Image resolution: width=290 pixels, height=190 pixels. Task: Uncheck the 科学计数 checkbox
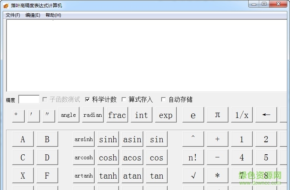[87, 100]
